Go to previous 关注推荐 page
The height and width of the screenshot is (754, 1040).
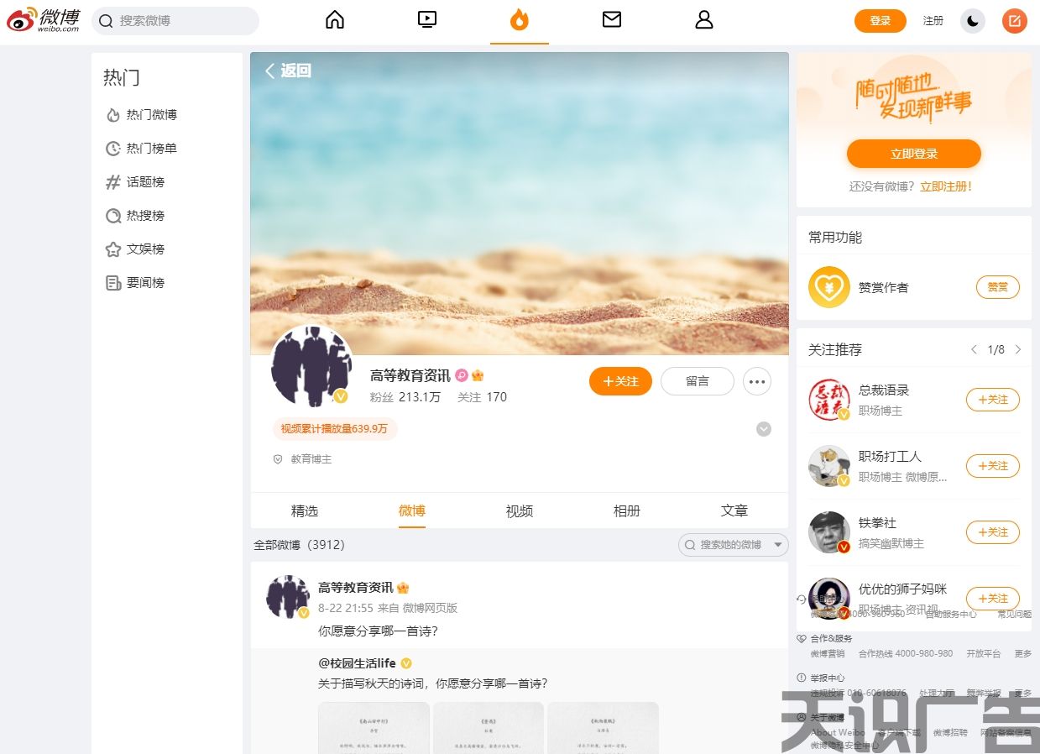pos(974,349)
